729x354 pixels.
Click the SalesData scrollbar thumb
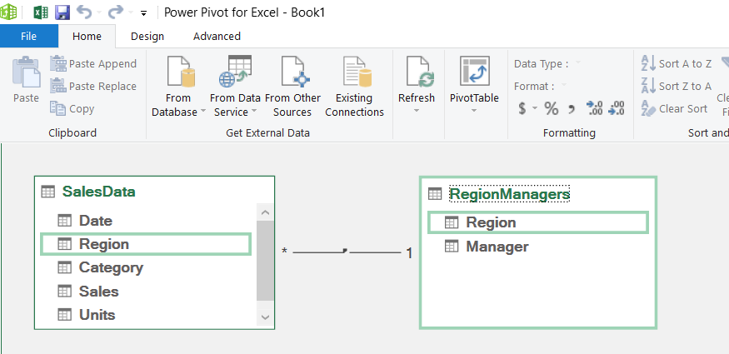pyautogui.click(x=266, y=261)
